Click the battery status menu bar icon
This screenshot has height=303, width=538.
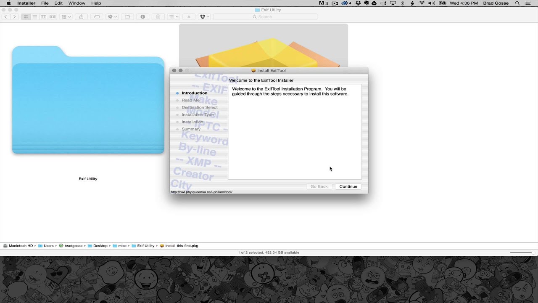pos(443,3)
